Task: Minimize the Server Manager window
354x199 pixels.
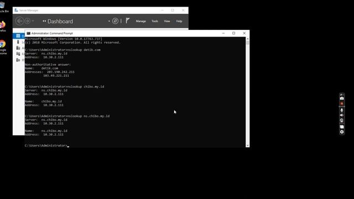Action: click(x=162, y=10)
